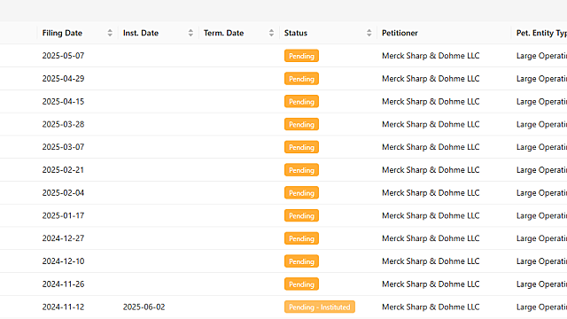Sort by Filing Date arrows icon
The height and width of the screenshot is (319, 567).
pos(110,33)
